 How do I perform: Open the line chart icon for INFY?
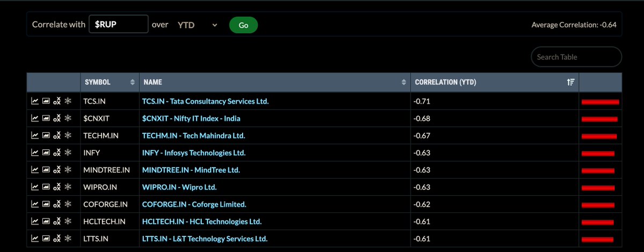pos(35,152)
